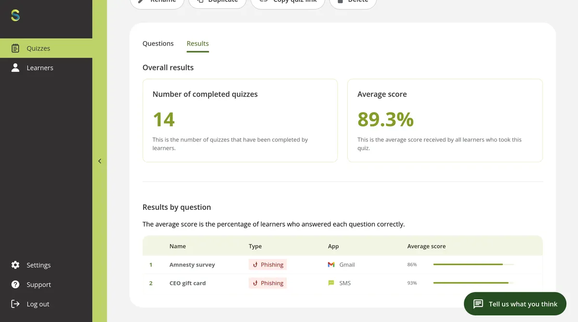Viewport: 578px width, 322px height.
Task: Click the Gmail icon in App column
Action: click(x=331, y=265)
